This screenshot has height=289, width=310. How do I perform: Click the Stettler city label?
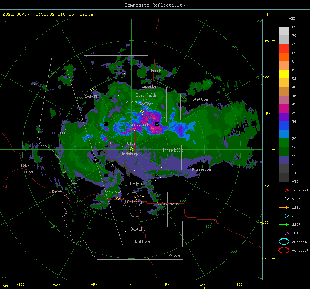[x=201, y=99]
